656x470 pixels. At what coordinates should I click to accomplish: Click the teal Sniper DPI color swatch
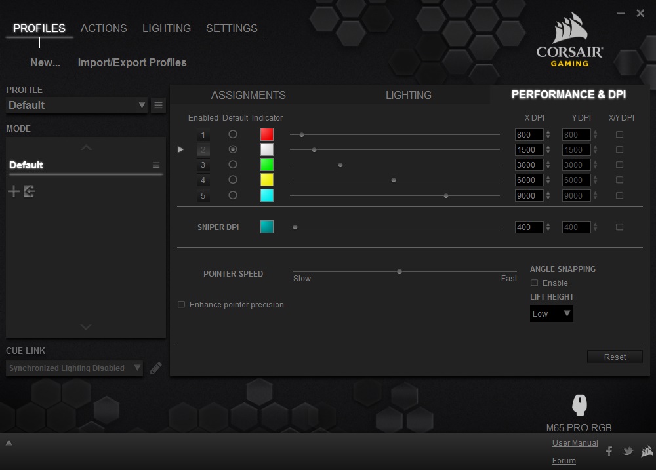click(x=267, y=227)
